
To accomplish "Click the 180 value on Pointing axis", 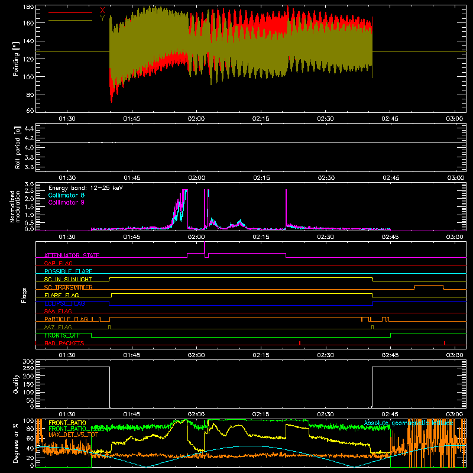I will [28, 7].
